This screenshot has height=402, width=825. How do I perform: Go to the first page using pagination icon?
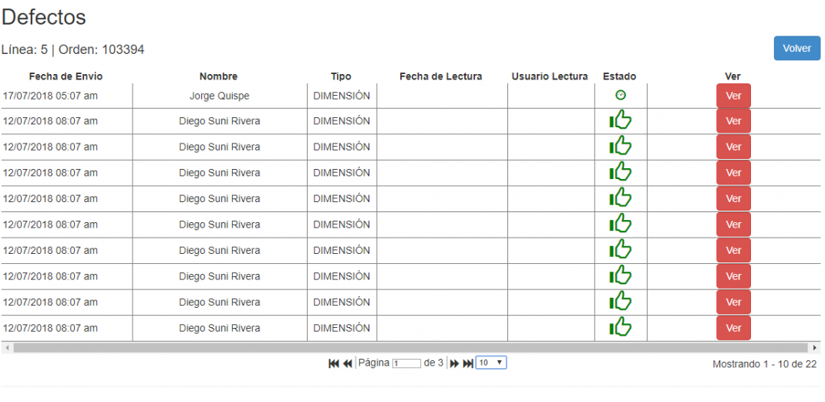[x=334, y=363]
